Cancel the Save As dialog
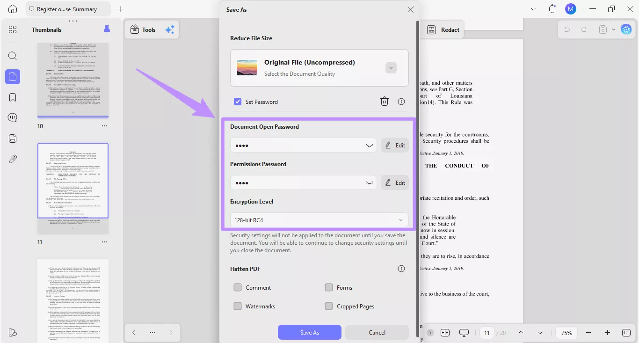The image size is (639, 343). pyautogui.click(x=377, y=332)
